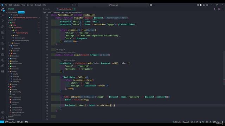Image resolution: width=225 pixels, height=126 pixels.
Task: Open the Manage gear in the activity bar
Action: pyautogui.click(x=3, y=118)
